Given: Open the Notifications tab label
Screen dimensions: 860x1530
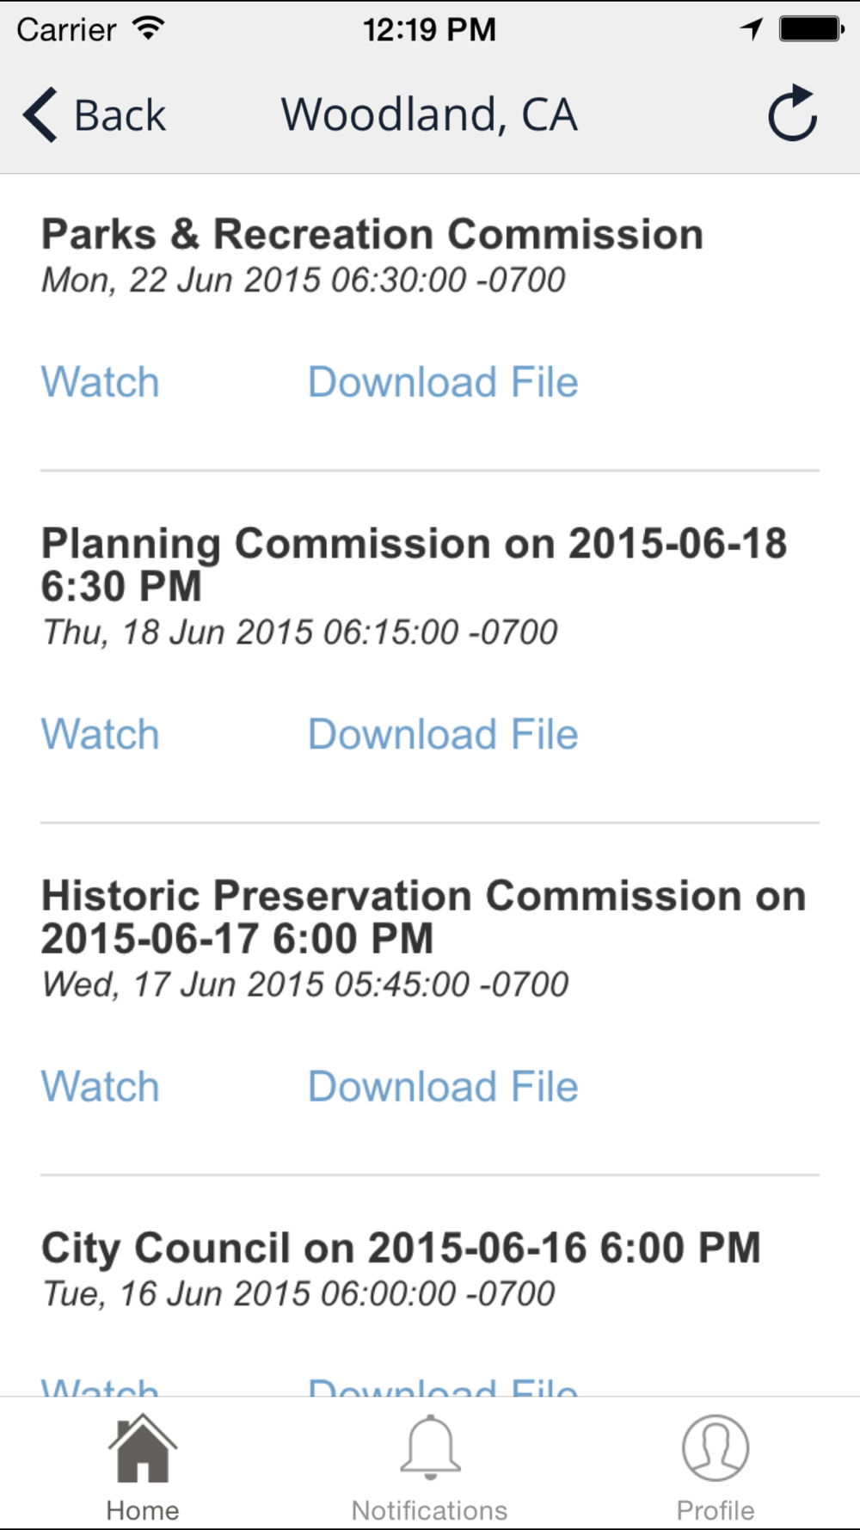Looking at the screenshot, I should (429, 1510).
